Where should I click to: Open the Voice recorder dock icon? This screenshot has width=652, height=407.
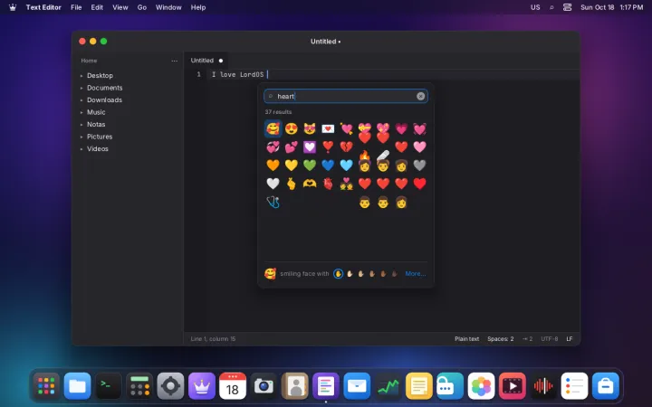pos(543,386)
